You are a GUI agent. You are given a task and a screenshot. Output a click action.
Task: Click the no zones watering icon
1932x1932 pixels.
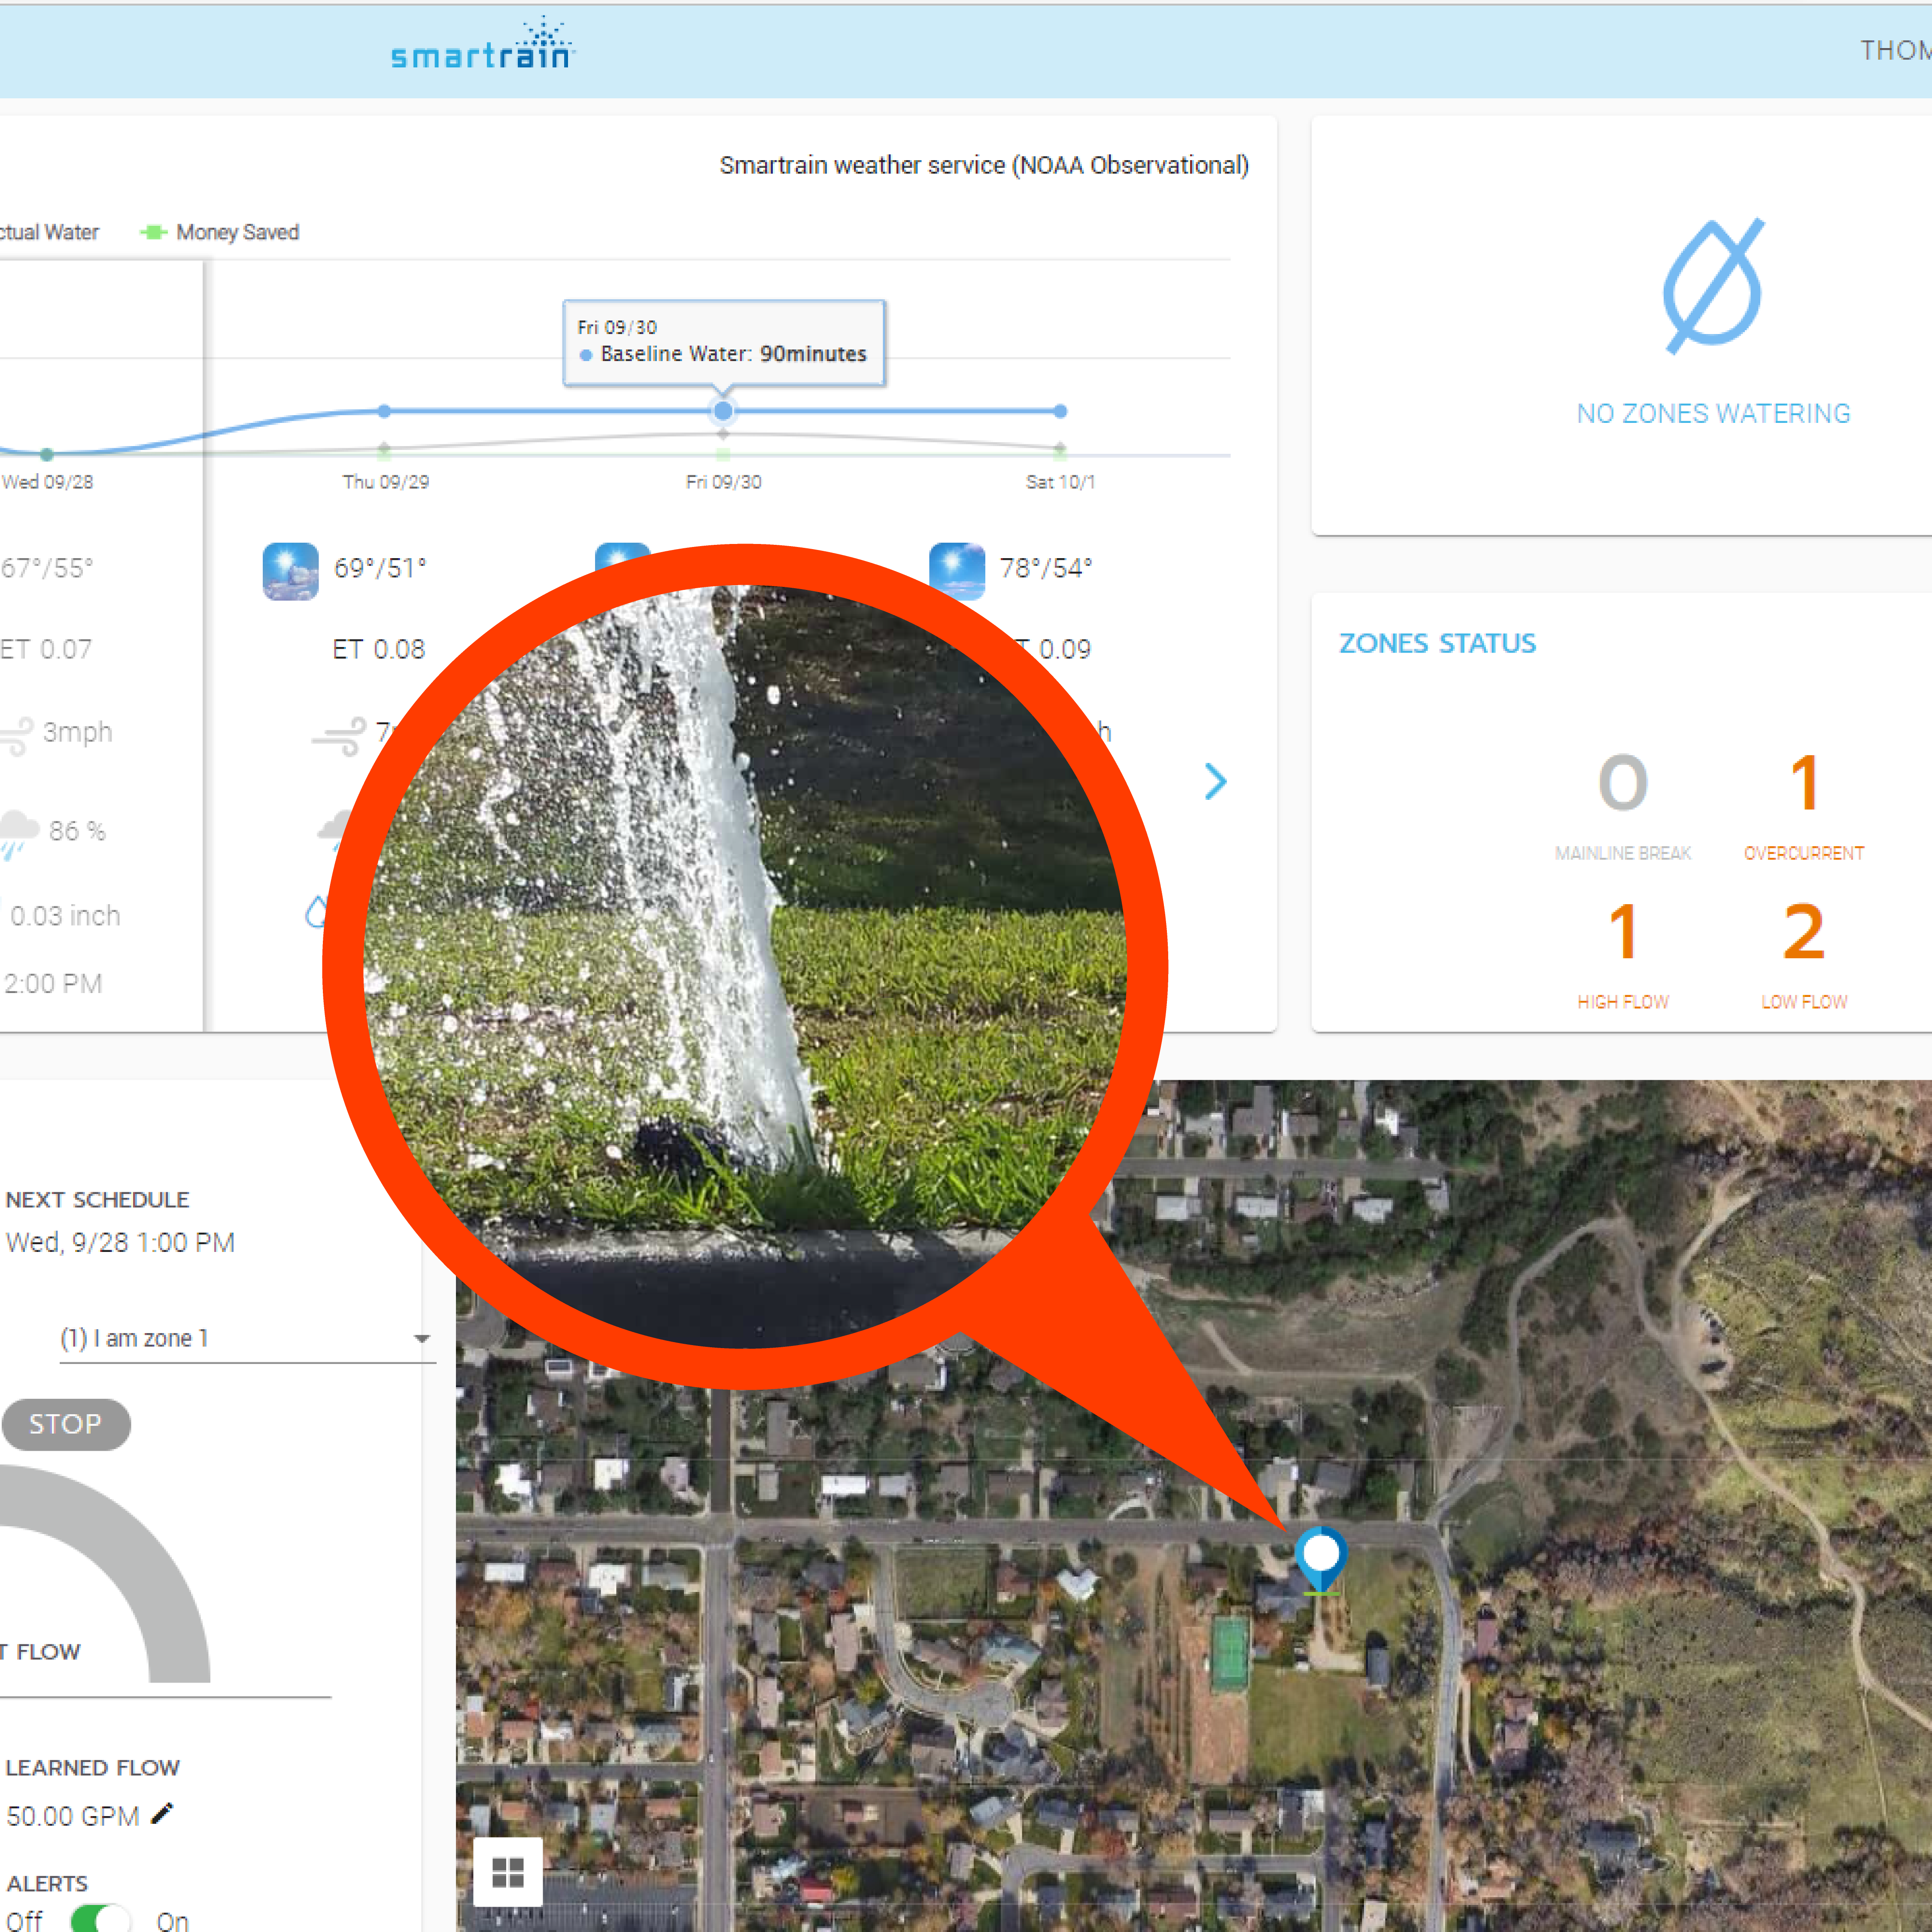[1713, 286]
